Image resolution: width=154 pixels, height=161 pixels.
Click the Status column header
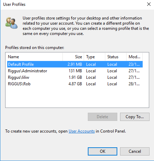(116, 57)
